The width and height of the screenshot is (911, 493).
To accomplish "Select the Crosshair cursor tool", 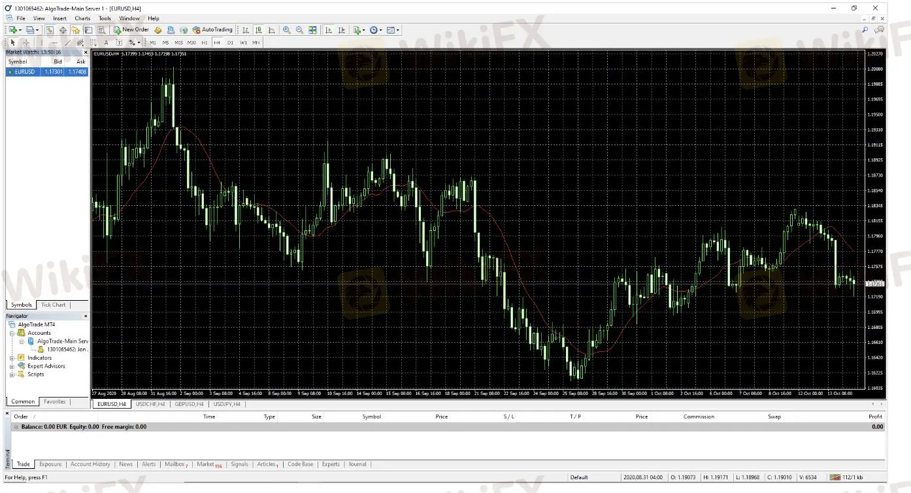I will click(26, 42).
